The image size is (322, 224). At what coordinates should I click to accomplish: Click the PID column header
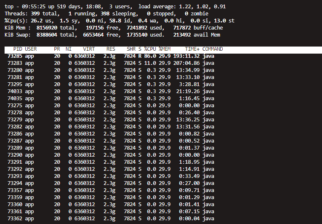pyautogui.click(x=17, y=49)
